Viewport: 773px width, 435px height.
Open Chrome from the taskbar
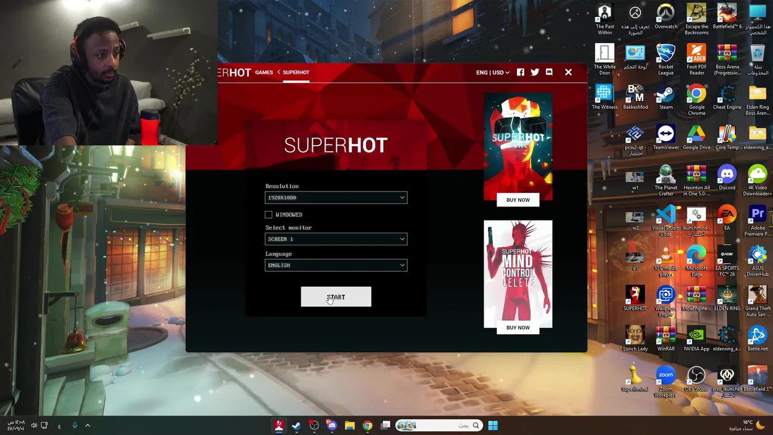pyautogui.click(x=367, y=426)
